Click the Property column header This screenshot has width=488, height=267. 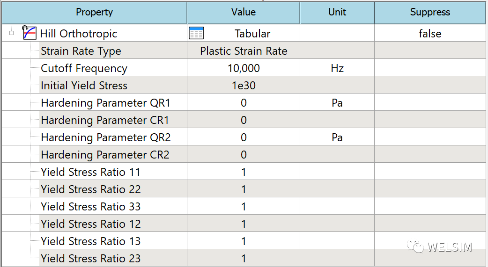click(x=94, y=12)
